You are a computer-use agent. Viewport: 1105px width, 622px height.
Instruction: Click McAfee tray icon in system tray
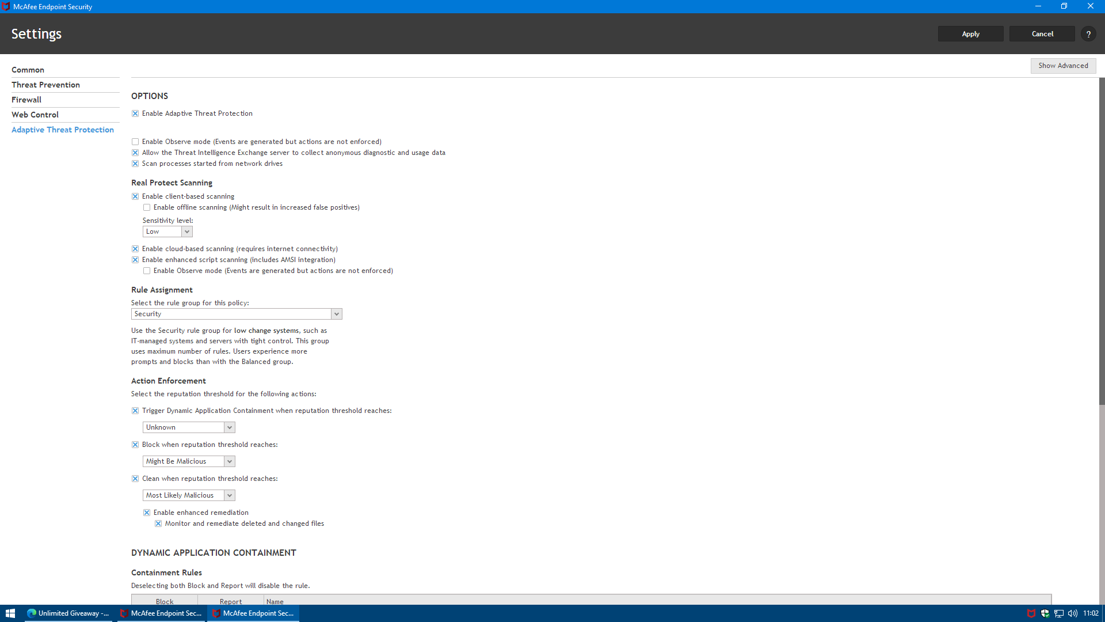coord(1031,613)
